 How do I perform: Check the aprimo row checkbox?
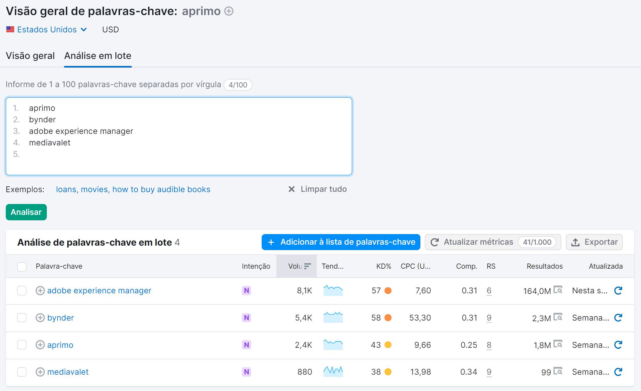[x=22, y=345]
